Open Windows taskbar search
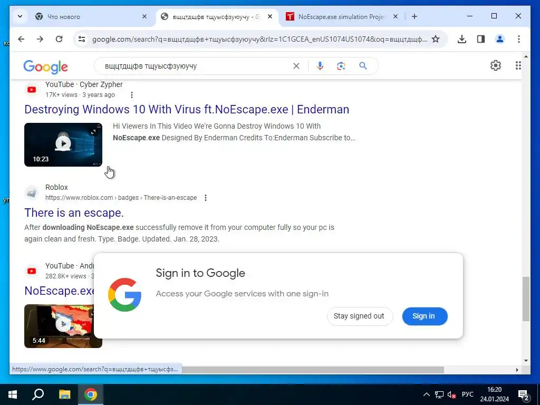The width and height of the screenshot is (540, 405). click(x=38, y=394)
